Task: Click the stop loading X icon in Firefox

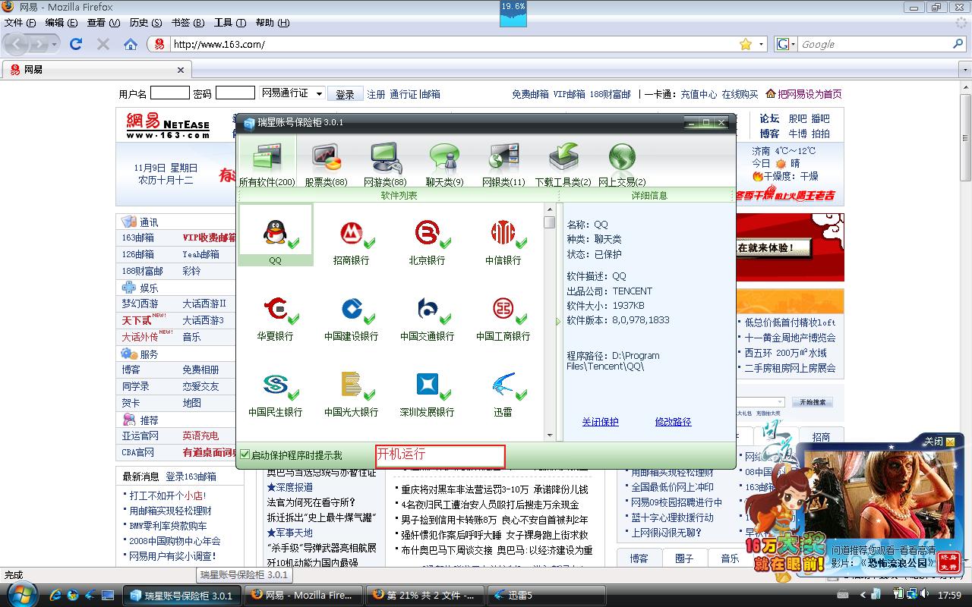Action: tap(103, 44)
